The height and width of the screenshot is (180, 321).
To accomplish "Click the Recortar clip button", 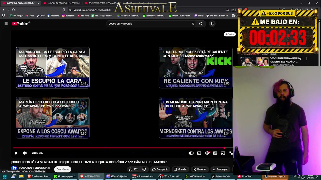I will (x=199, y=169).
